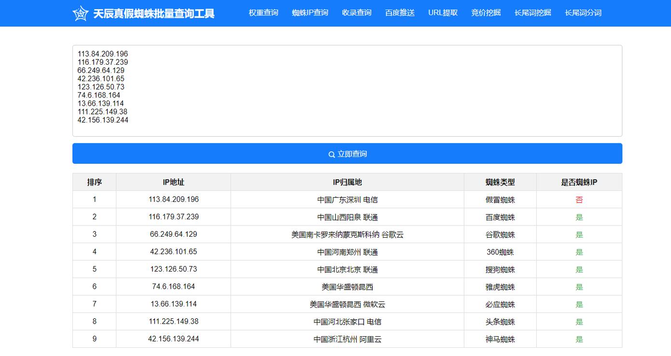The width and height of the screenshot is (671, 356).
Task: Go to 长尾词挖掘 tool
Action: point(533,13)
